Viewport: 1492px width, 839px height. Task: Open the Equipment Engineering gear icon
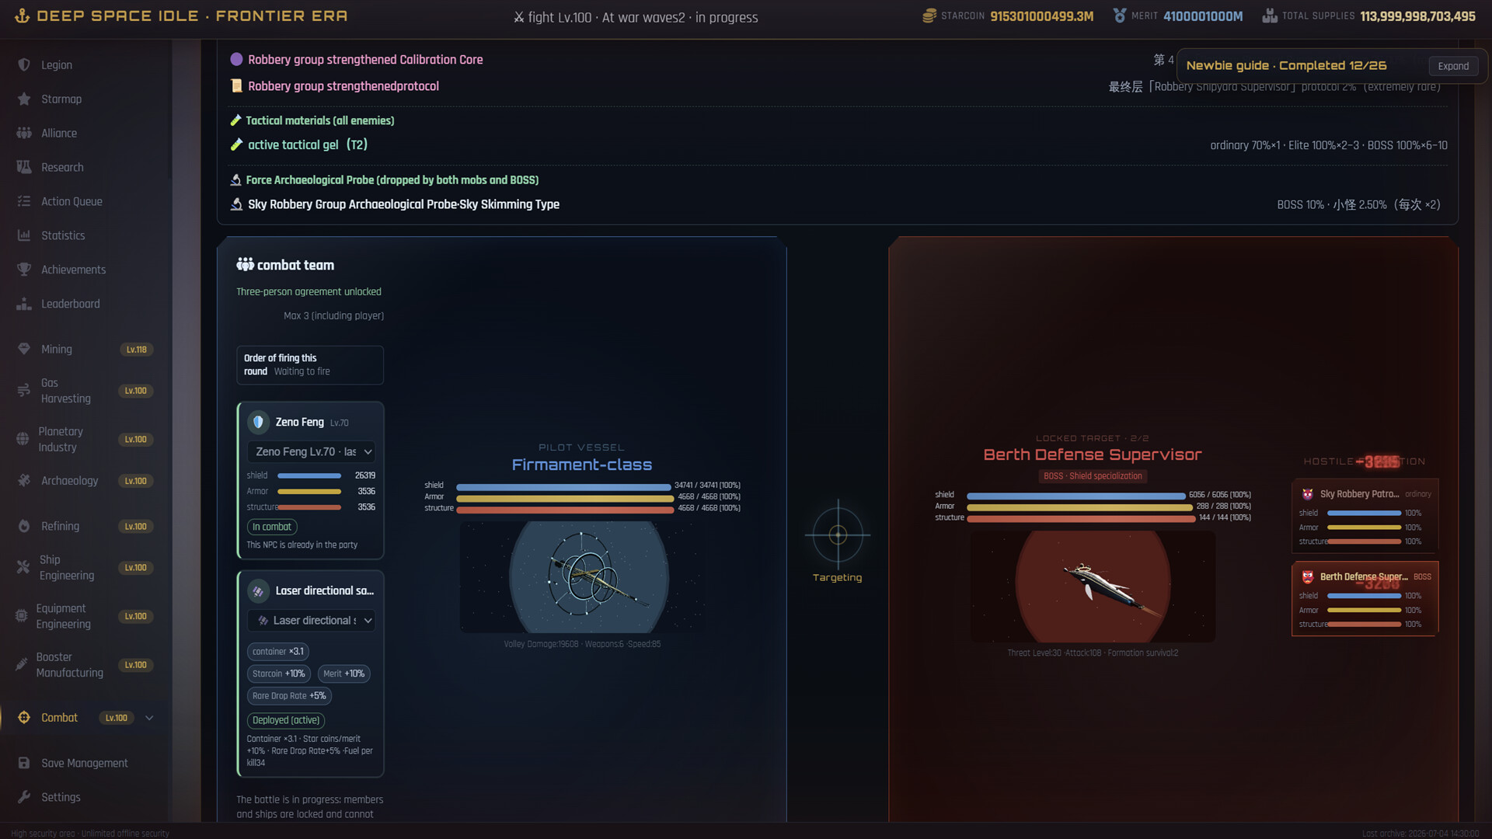coord(21,616)
